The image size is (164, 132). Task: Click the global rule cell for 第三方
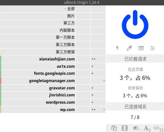(x=83, y=23)
